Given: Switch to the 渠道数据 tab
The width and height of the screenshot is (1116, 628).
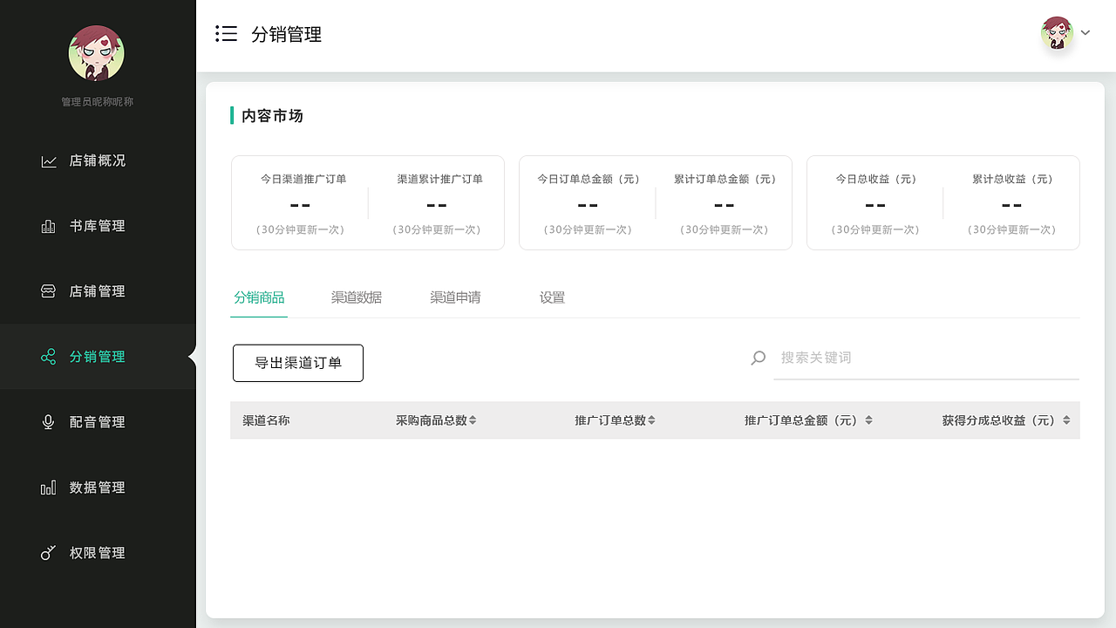Looking at the screenshot, I should pyautogui.click(x=357, y=297).
